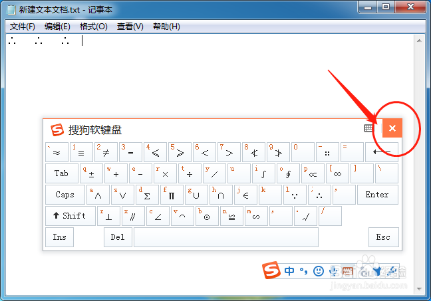This screenshot has width=431, height=301.
Task: Click the Enter key on the soft keyboard
Action: coord(378,195)
